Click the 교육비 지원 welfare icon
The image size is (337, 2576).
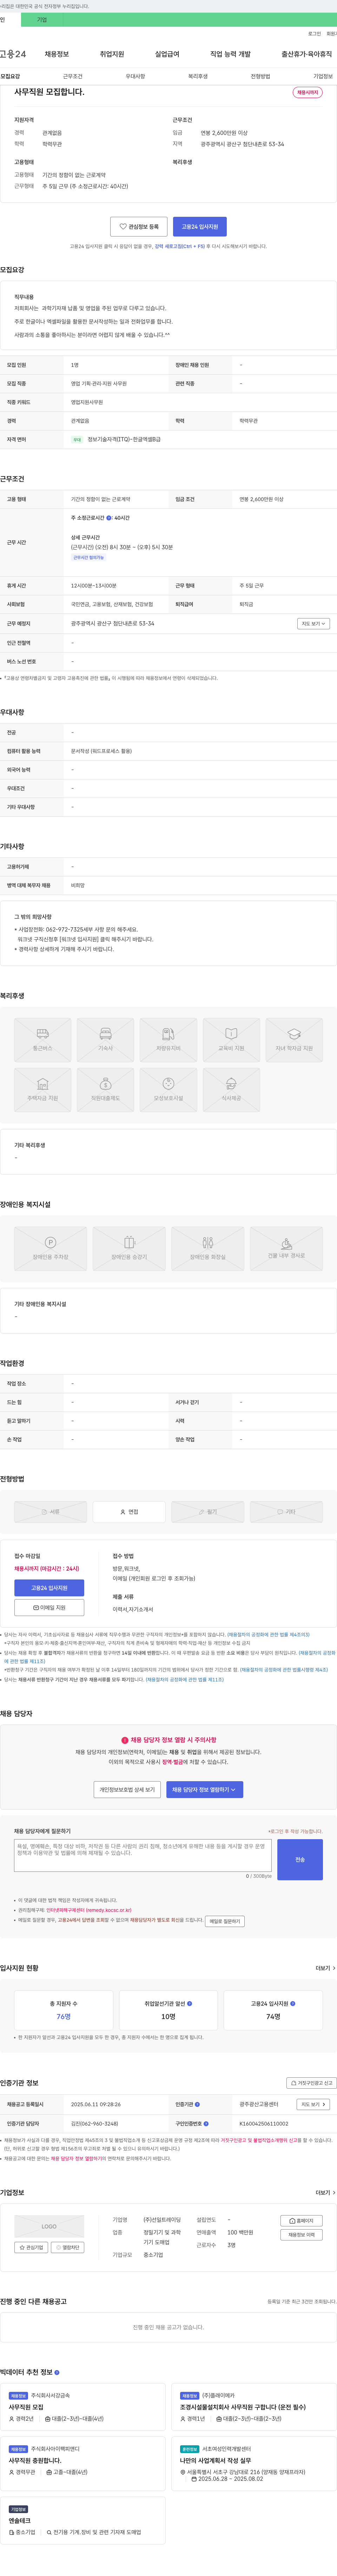pyautogui.click(x=231, y=1040)
